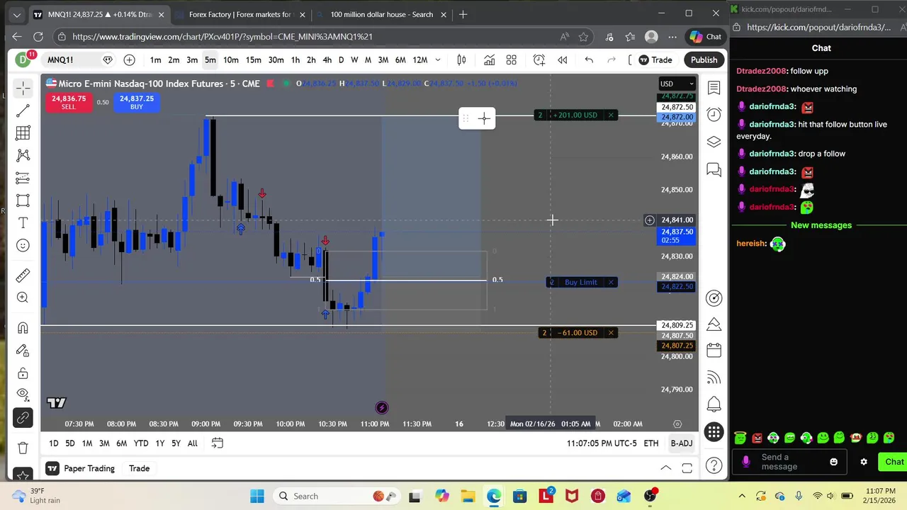Open the candlestick chart type selector
This screenshot has width=907, height=510.
461,60
